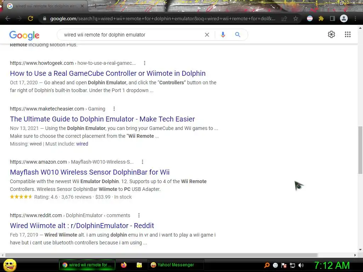Open the volume speaker tray icon
Image resolution: width=363 pixels, height=272 pixels.
[x=301, y=265]
